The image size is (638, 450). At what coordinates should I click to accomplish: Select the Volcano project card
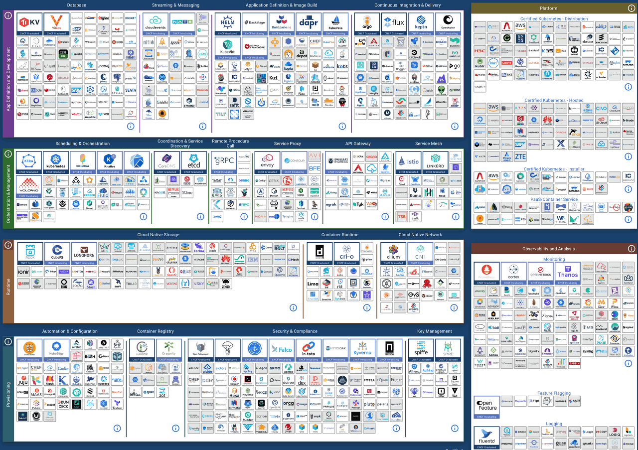coord(29,186)
